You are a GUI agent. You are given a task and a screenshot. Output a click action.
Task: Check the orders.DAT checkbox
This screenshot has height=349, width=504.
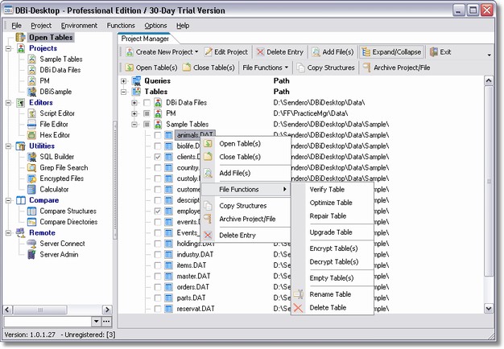coord(158,287)
